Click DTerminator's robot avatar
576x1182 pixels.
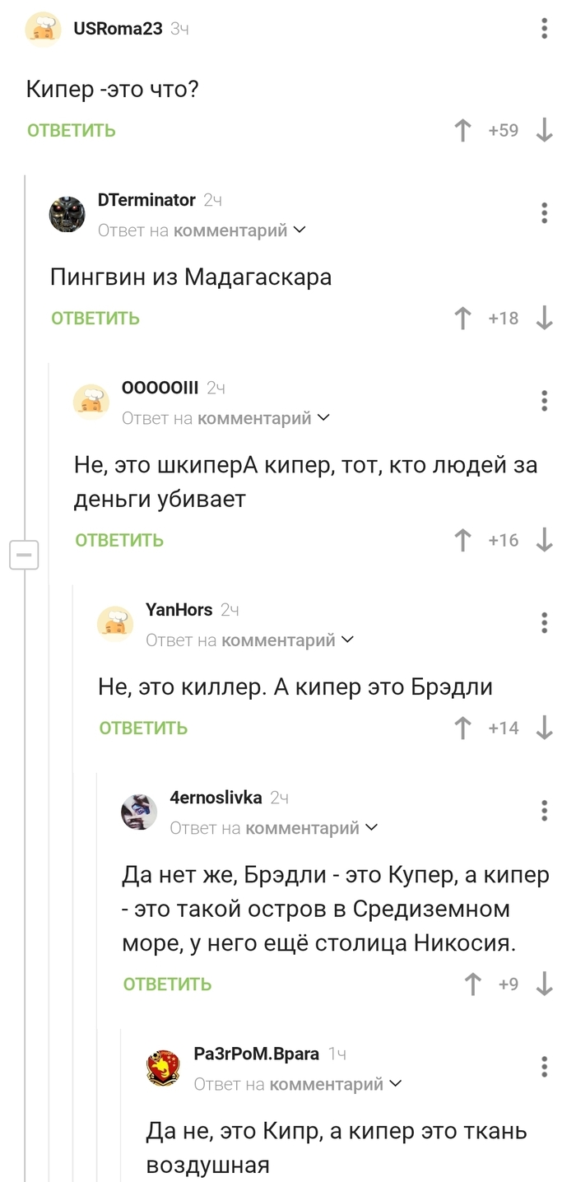pyautogui.click(x=67, y=215)
